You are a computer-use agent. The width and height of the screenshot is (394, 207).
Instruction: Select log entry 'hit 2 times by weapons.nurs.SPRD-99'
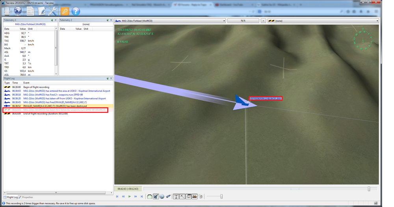coord(58,110)
